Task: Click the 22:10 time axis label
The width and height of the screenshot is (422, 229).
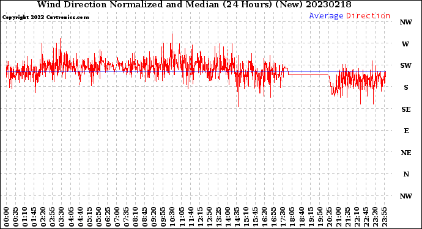Action: [x=357, y=217]
